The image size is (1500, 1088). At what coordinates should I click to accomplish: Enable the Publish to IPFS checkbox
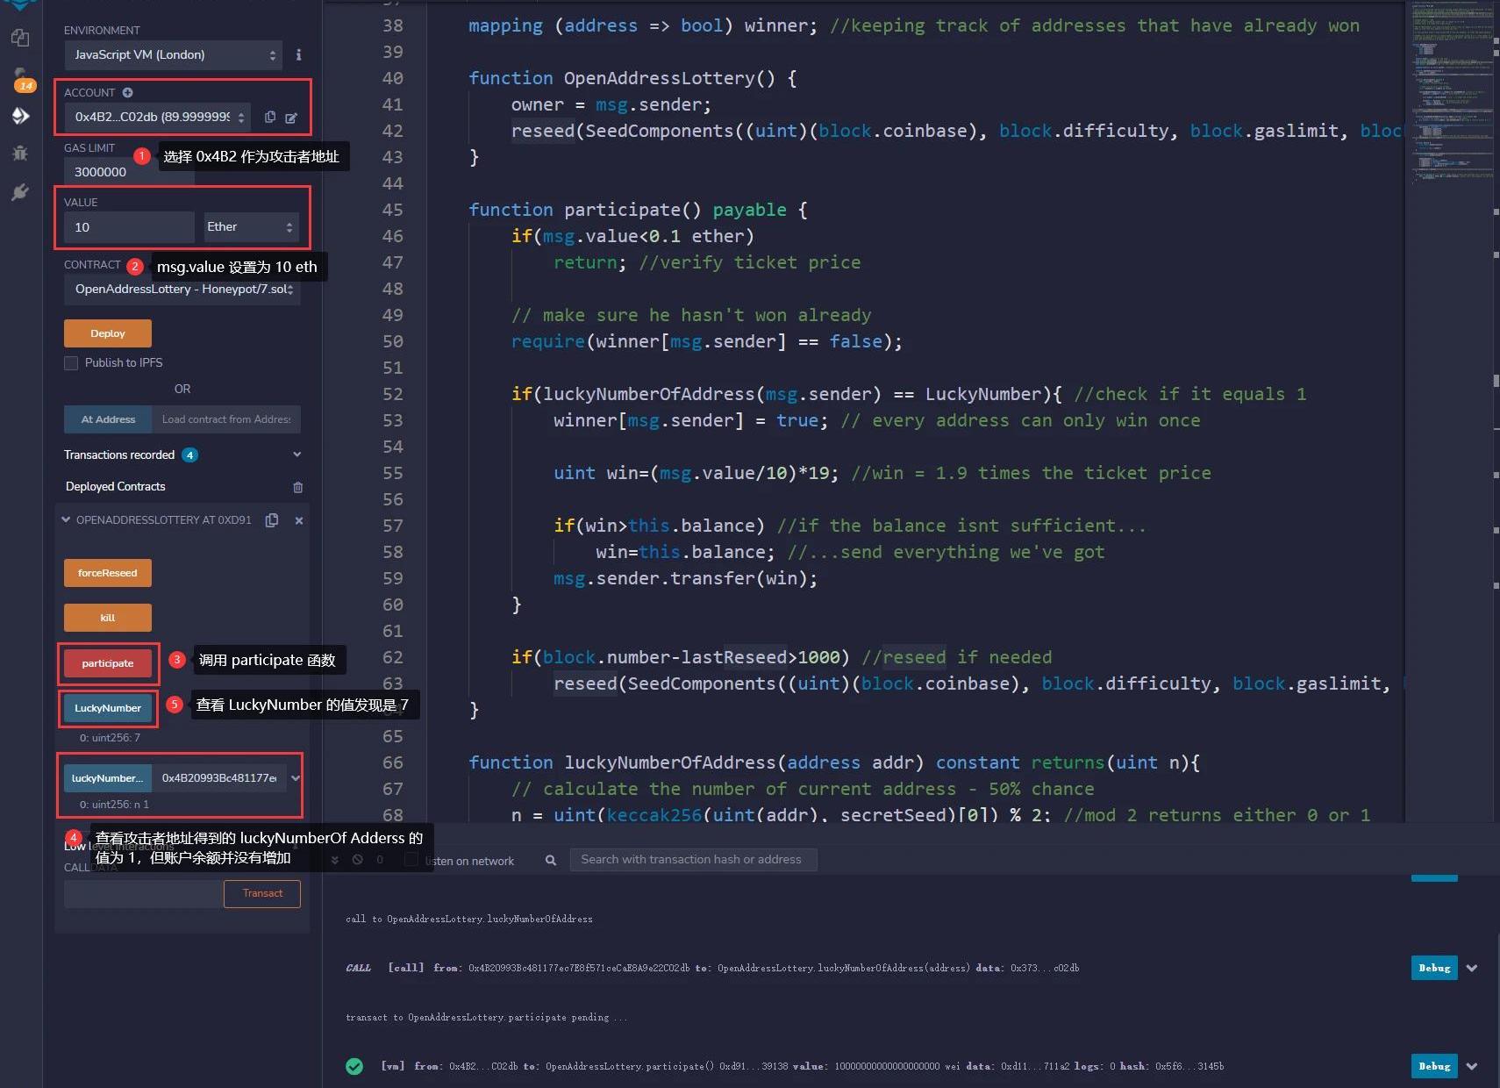point(71,363)
